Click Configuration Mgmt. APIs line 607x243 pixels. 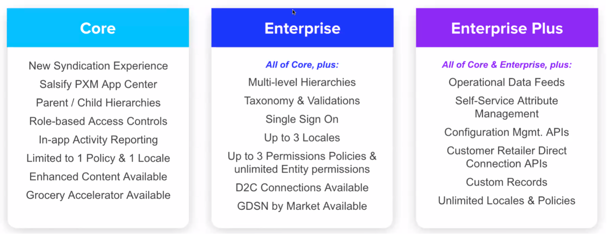[507, 132]
